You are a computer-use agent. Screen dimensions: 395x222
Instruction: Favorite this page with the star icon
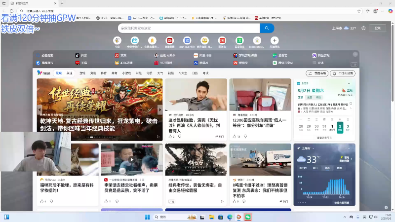coord(359,11)
